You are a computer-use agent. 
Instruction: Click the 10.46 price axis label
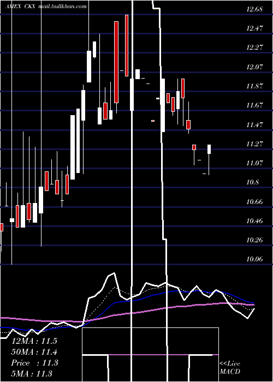pos(254,221)
